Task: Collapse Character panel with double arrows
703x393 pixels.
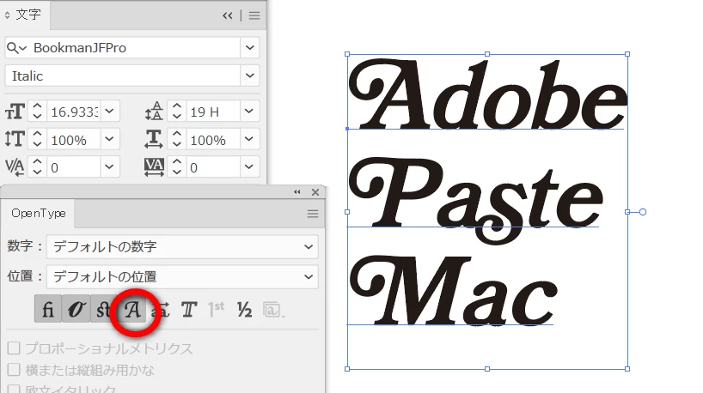Action: [x=227, y=15]
